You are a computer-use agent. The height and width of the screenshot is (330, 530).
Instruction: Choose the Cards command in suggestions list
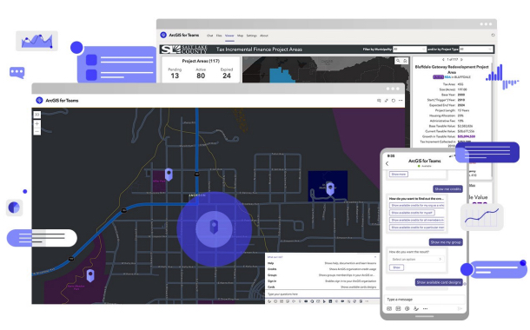click(x=321, y=287)
